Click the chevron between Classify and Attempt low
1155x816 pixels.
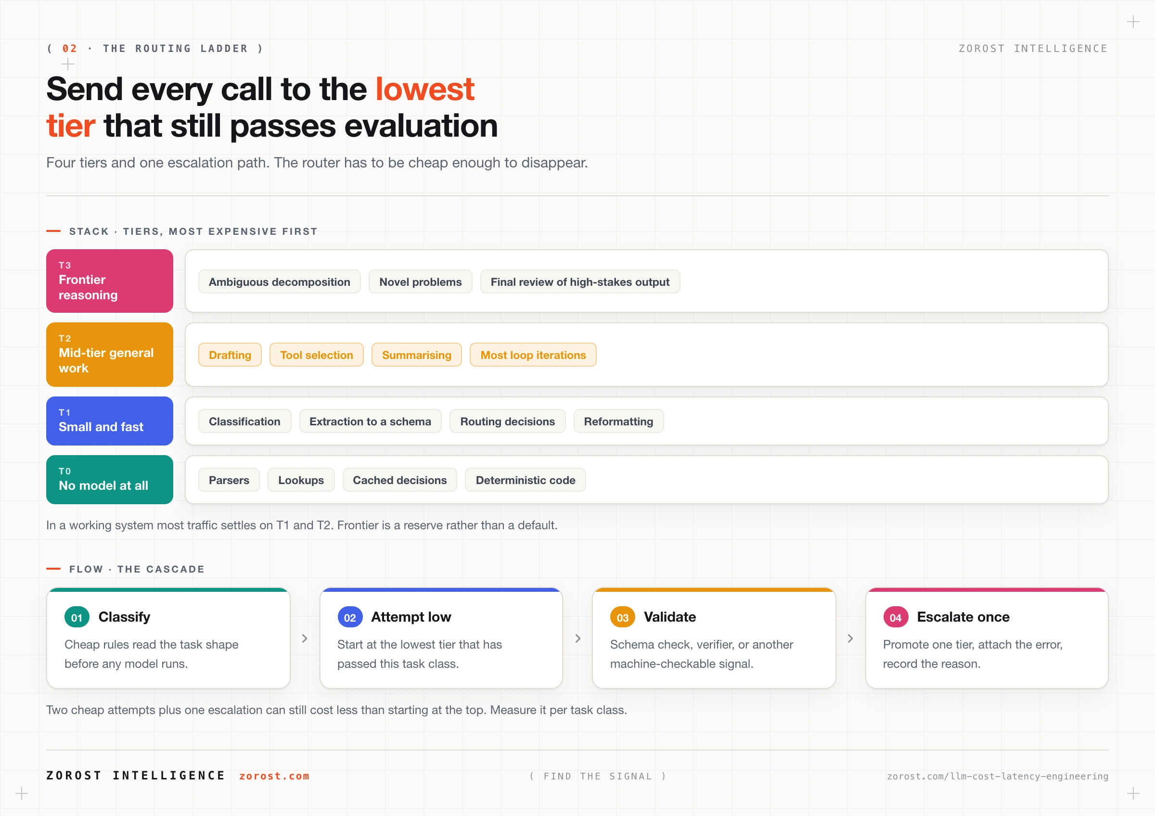[305, 638]
